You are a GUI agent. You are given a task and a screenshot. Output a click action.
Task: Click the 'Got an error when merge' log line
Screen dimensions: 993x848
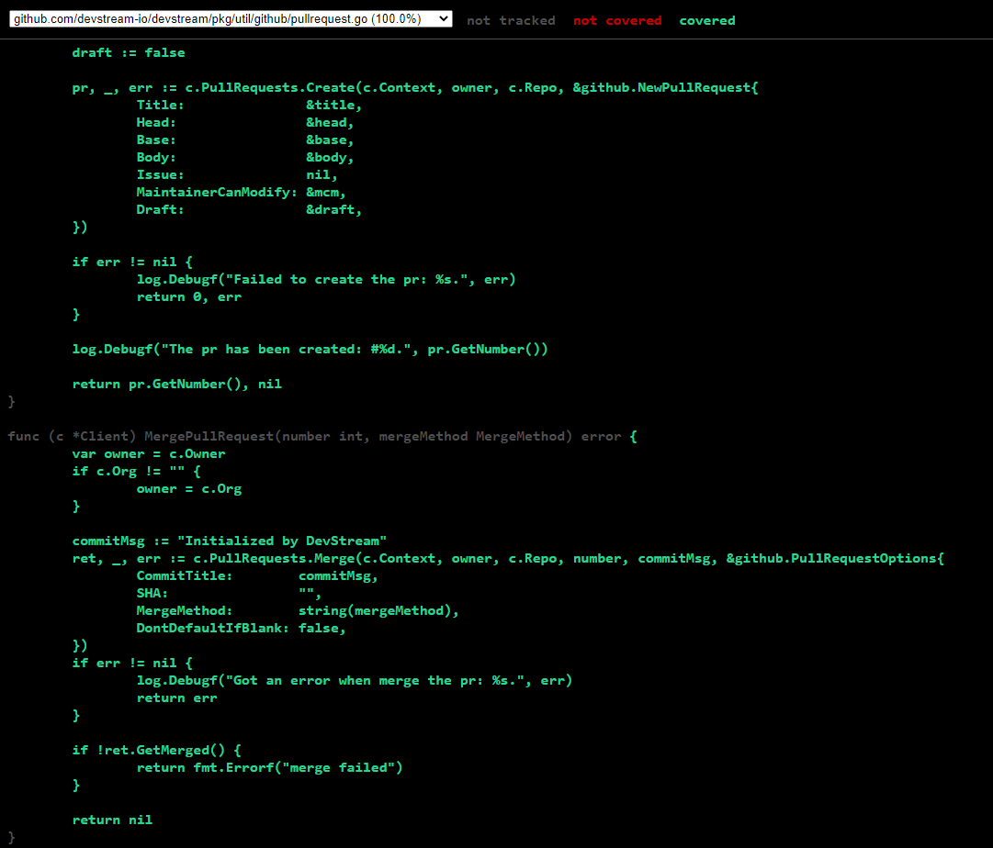click(354, 680)
